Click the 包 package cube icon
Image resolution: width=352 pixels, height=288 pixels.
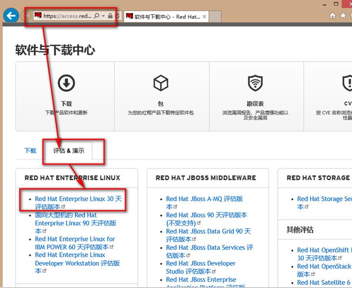coord(161,83)
